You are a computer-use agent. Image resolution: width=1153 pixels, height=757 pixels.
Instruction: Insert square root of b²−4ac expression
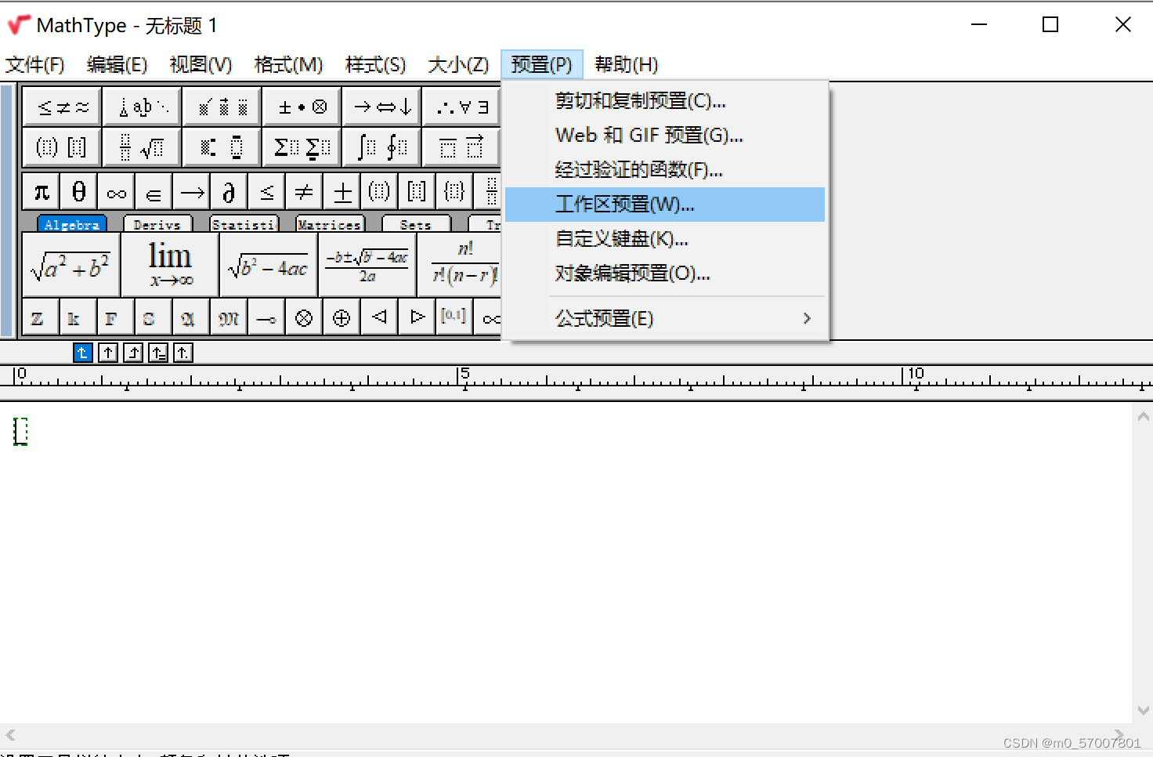click(x=269, y=265)
